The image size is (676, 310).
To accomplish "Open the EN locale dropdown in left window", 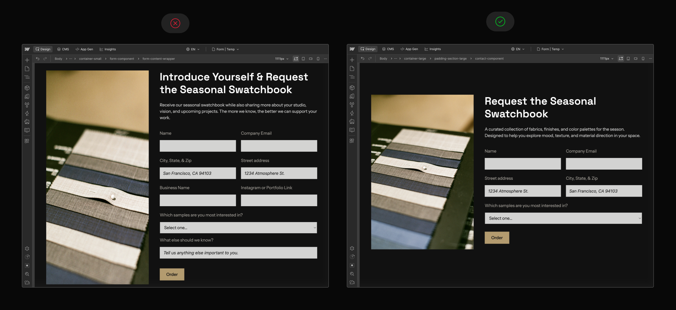I will click(x=193, y=49).
